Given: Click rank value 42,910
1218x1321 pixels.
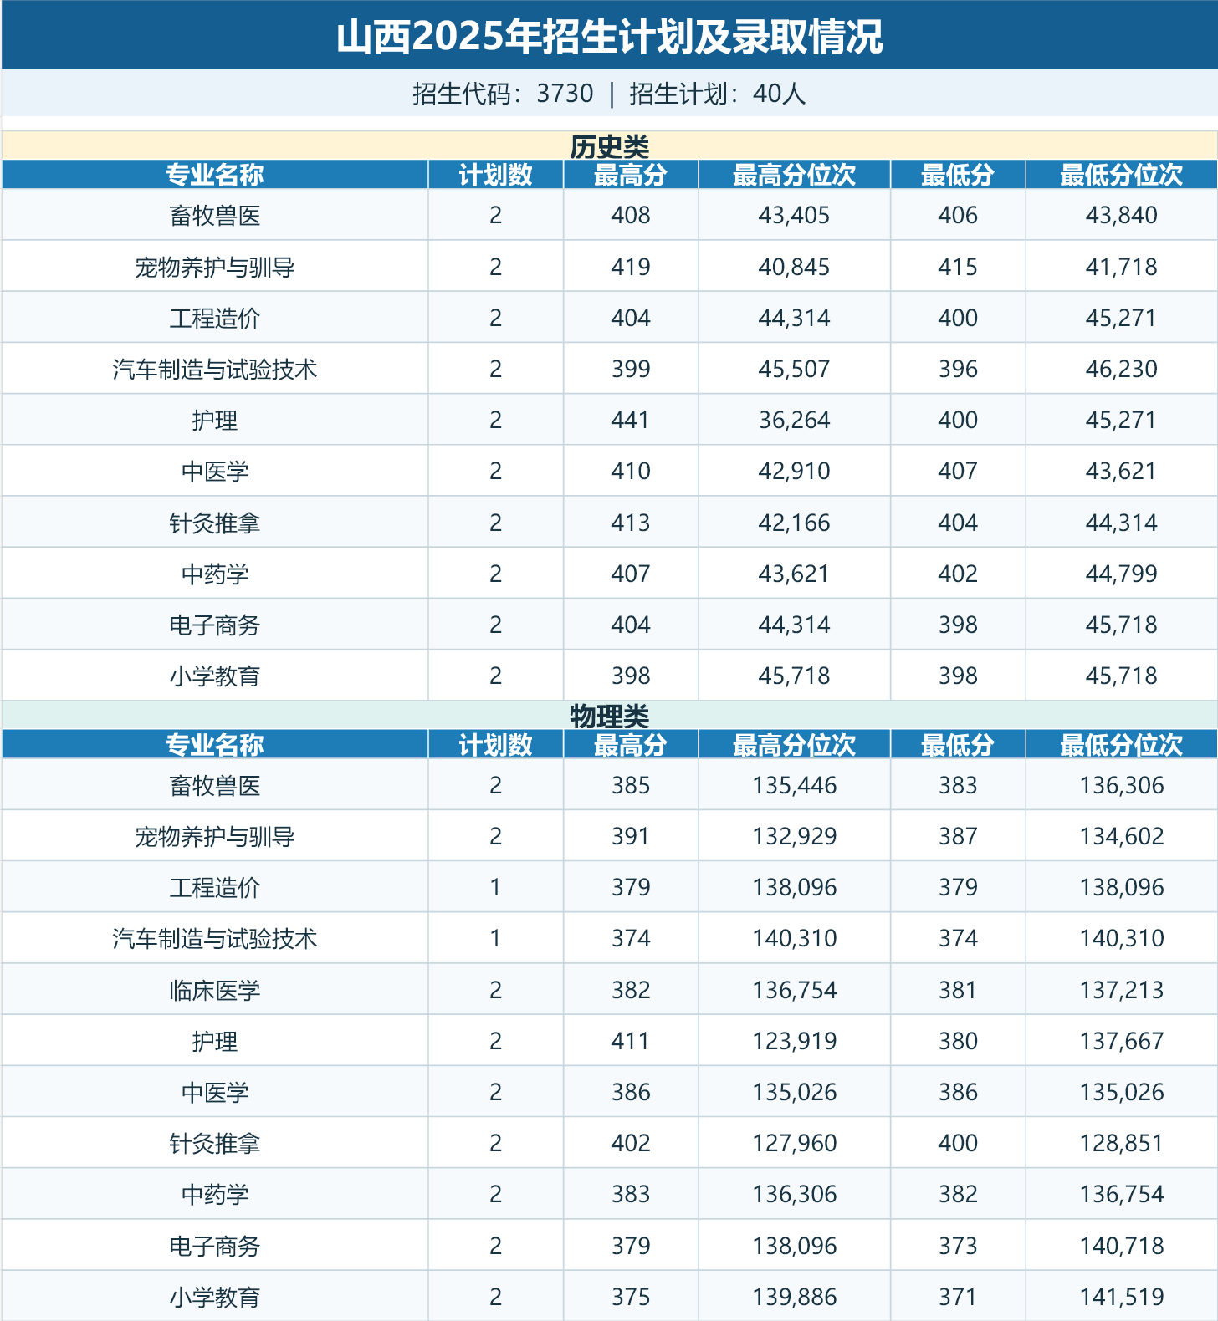Looking at the screenshot, I should click(794, 471).
